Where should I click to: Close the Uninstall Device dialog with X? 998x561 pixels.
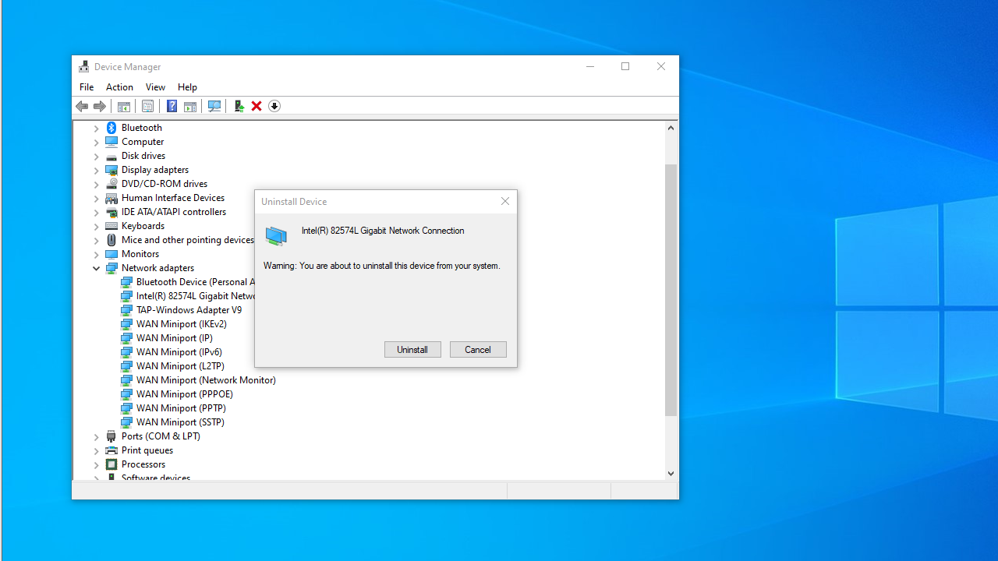(x=505, y=202)
